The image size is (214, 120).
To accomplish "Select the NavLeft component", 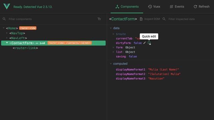I will [18, 38].
